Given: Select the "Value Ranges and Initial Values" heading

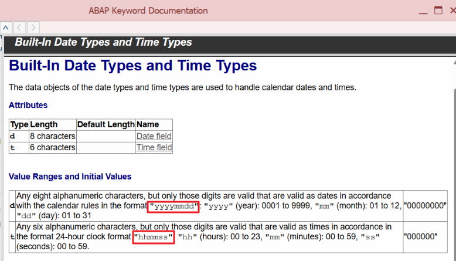Looking at the screenshot, I should (70, 177).
